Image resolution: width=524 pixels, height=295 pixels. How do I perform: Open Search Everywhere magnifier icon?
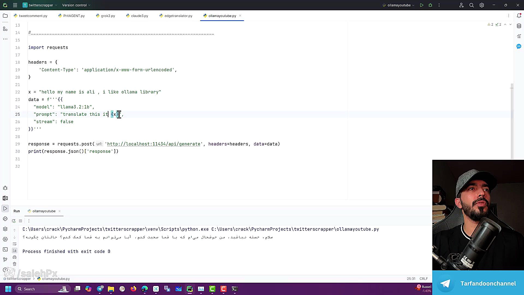click(x=471, y=5)
